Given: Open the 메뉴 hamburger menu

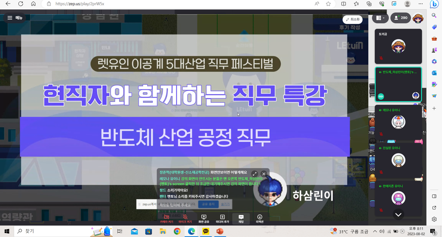Looking at the screenshot, I should pyautogui.click(x=15, y=18).
